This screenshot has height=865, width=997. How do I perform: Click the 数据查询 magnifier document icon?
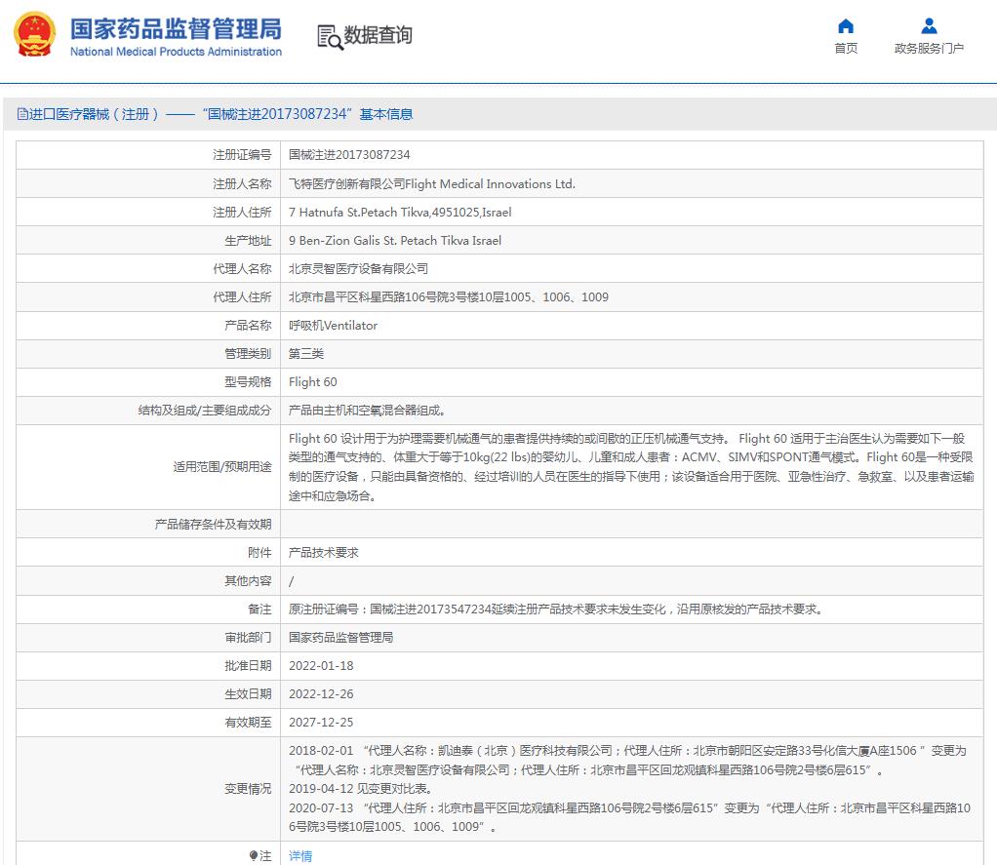coord(330,36)
